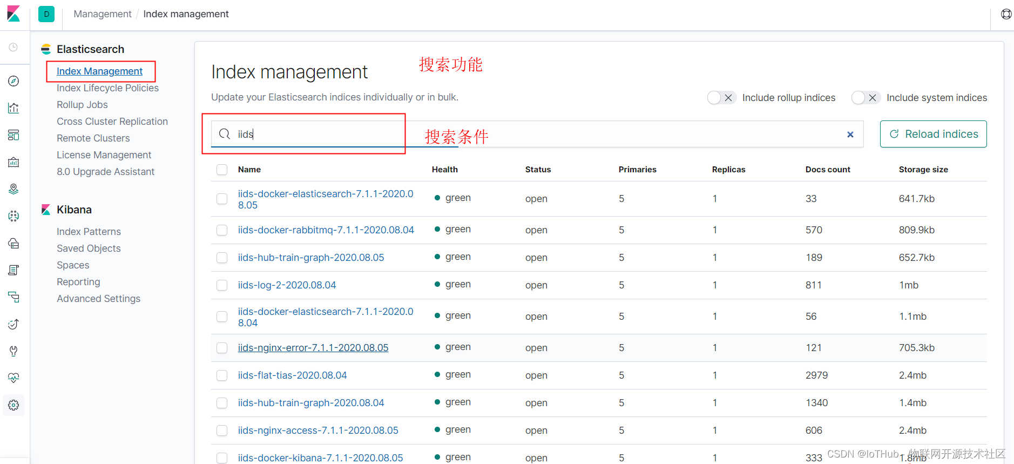Open Dashboard icon in sidebar
This screenshot has height=464, width=1014.
pos(13,135)
